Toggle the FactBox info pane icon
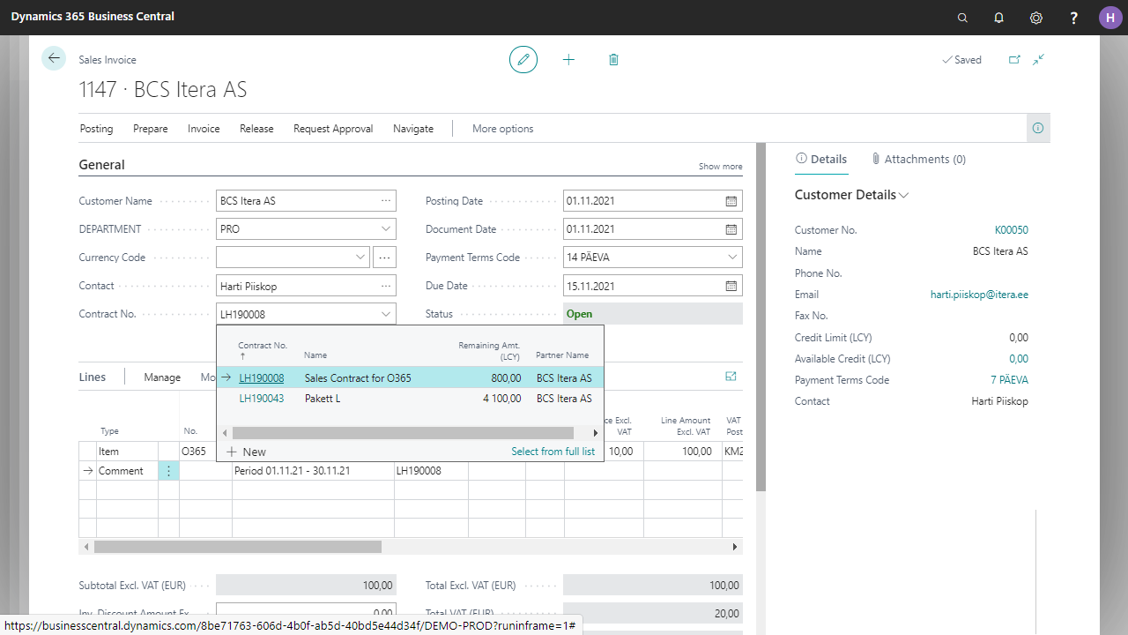Screen dimensions: 1128x635 tap(1038, 128)
